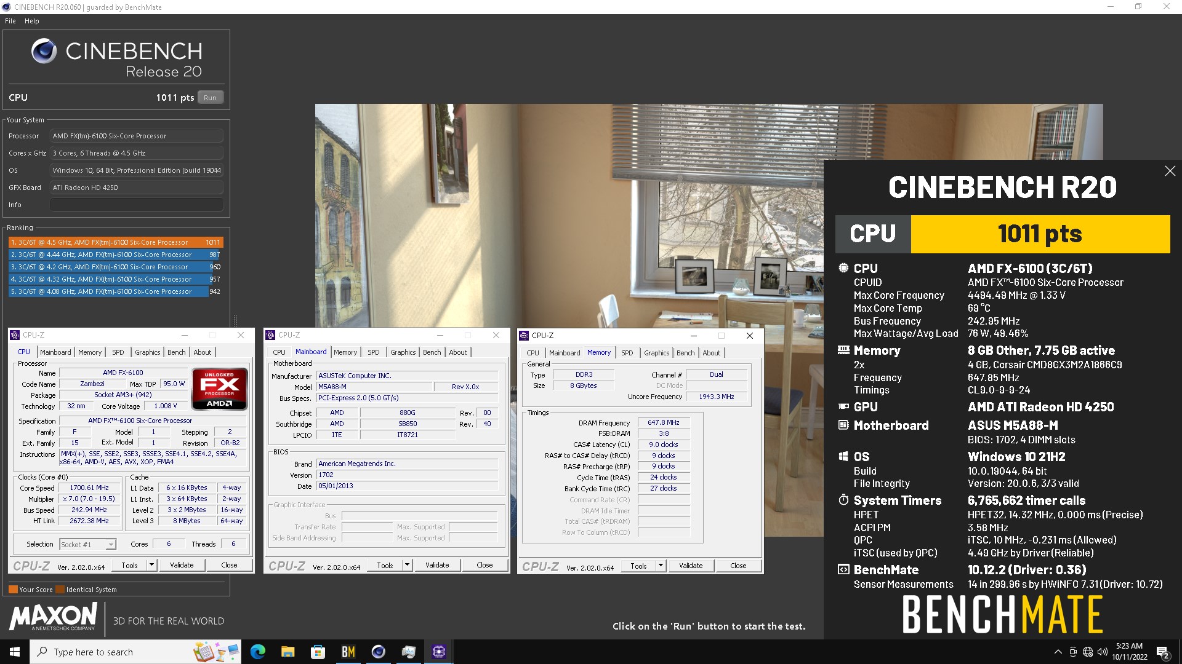Switch to Mainboard tab in first CPU-Z window

click(55, 352)
